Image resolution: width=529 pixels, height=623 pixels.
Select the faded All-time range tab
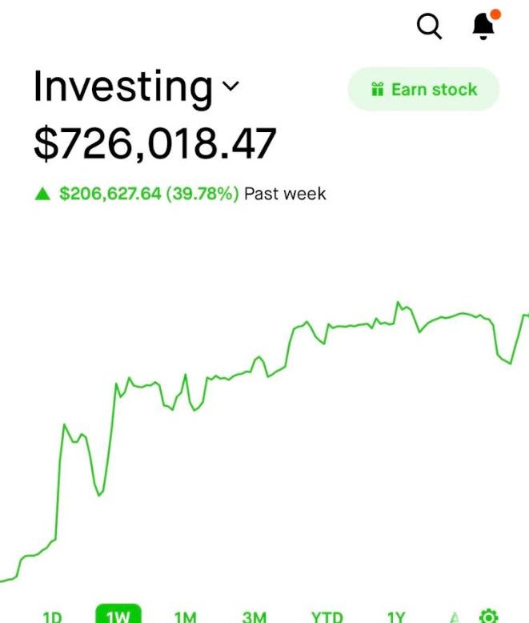click(455, 617)
